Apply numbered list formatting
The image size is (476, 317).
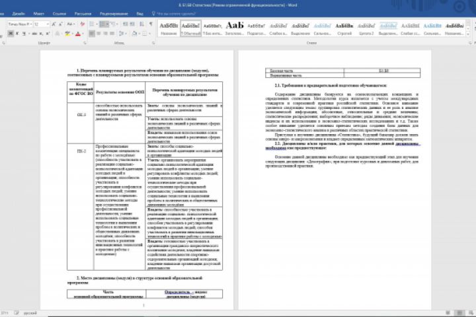click(102, 24)
